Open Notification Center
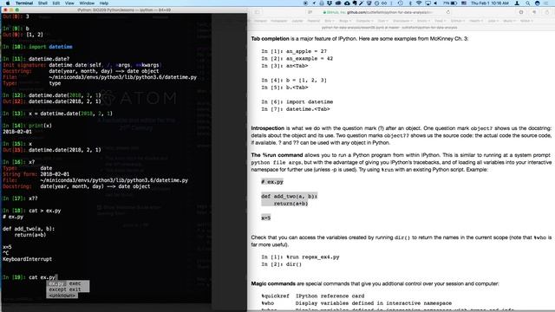 tap(547, 3)
